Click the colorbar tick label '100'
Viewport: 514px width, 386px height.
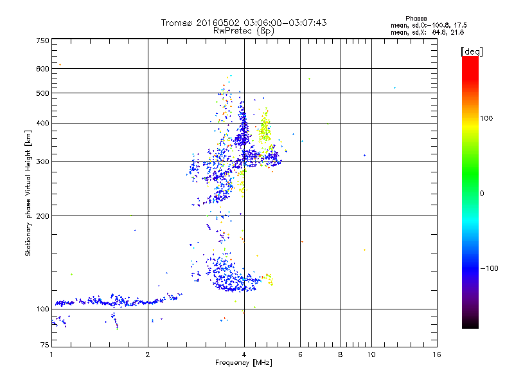pyautogui.click(x=486, y=118)
